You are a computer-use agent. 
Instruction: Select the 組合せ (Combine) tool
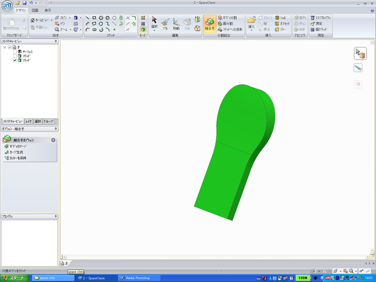click(210, 23)
